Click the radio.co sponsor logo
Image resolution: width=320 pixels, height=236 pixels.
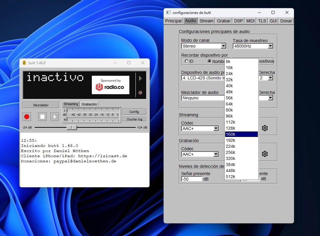click(110, 85)
